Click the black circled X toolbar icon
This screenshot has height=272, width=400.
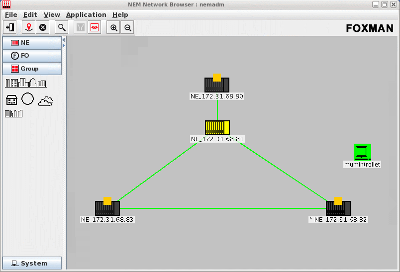pyautogui.click(x=43, y=28)
